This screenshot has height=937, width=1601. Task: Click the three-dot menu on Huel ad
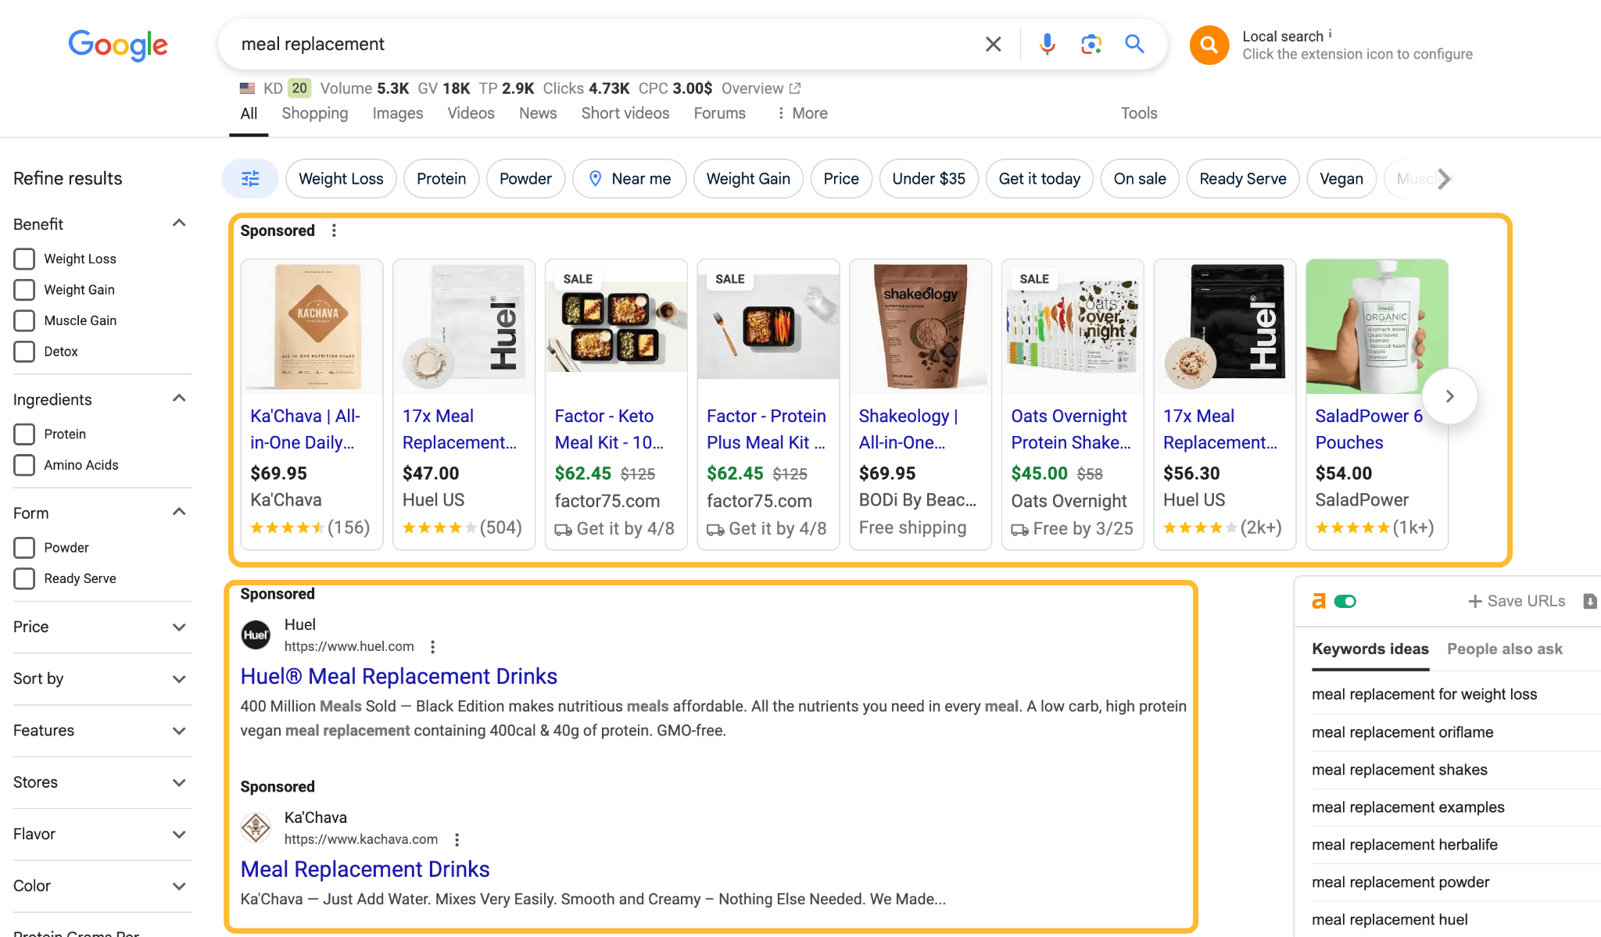434,646
